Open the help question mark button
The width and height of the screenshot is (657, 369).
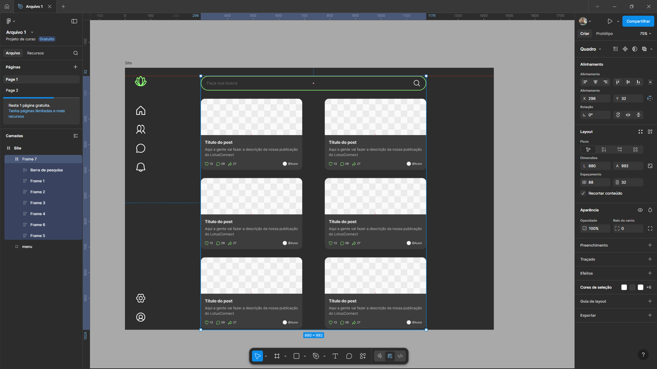[643, 355]
